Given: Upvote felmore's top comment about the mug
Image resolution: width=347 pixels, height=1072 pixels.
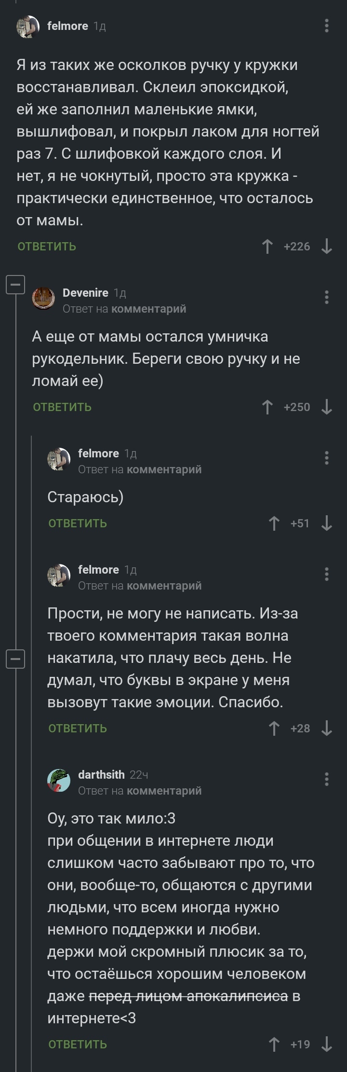Looking at the screenshot, I should pyautogui.click(x=267, y=247).
